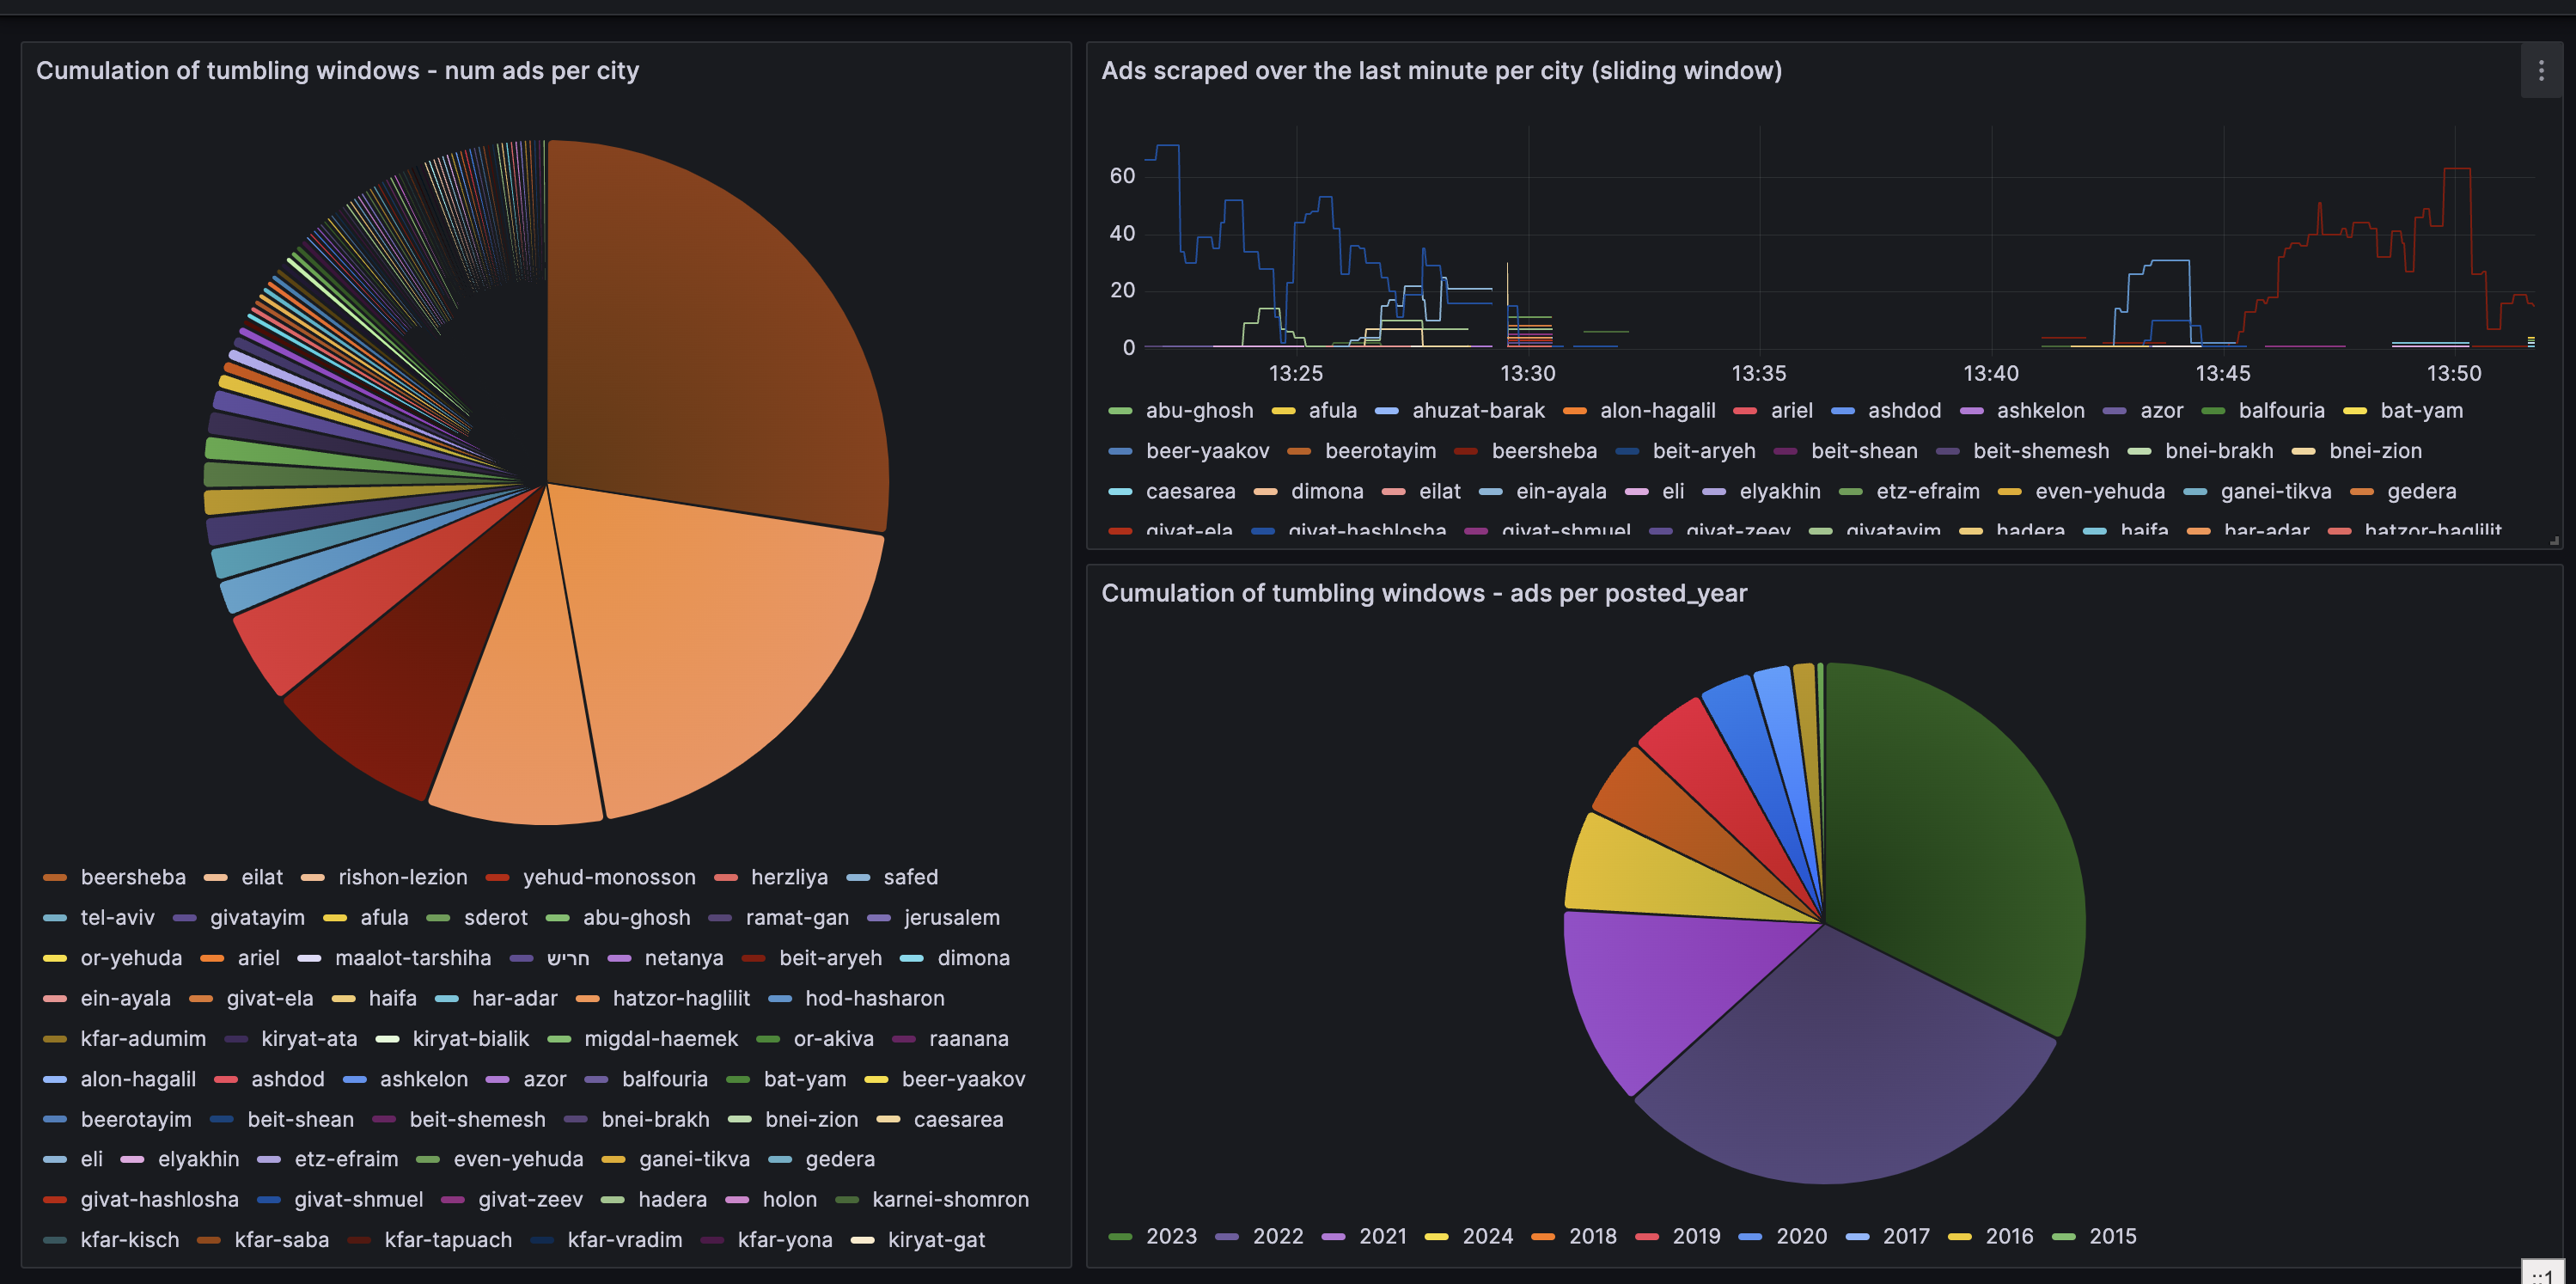Open the 'ads per posted_year' panel title menu
2576x1284 pixels.
(1424, 593)
